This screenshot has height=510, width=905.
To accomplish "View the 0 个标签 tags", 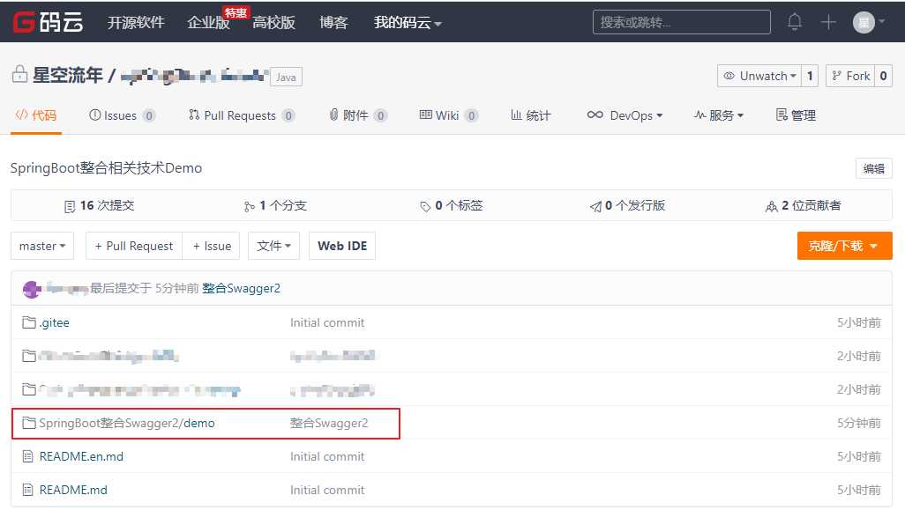I will (452, 206).
